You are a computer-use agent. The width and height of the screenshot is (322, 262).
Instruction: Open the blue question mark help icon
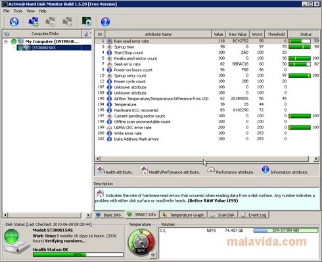coord(105,22)
